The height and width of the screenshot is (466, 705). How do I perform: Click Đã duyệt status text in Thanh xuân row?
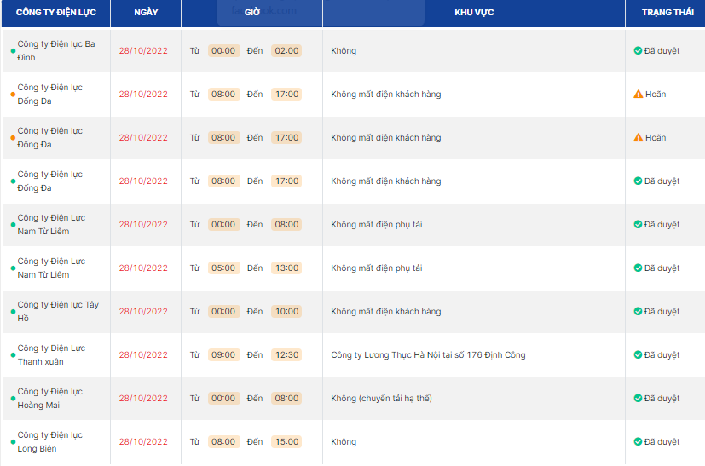click(x=662, y=354)
